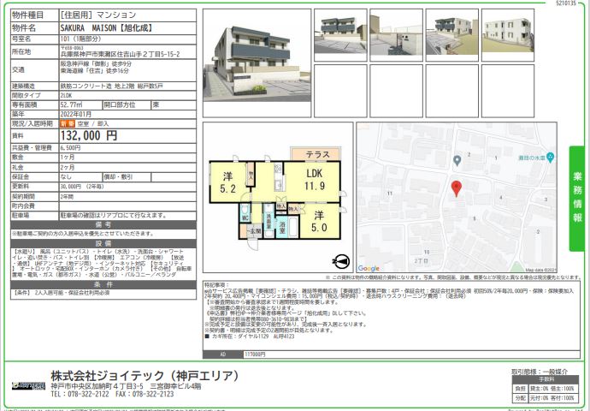Select the 阪急神戸線「御影」徒歩9分 transit line
The height and width of the screenshot is (411, 590).
(x=96, y=64)
